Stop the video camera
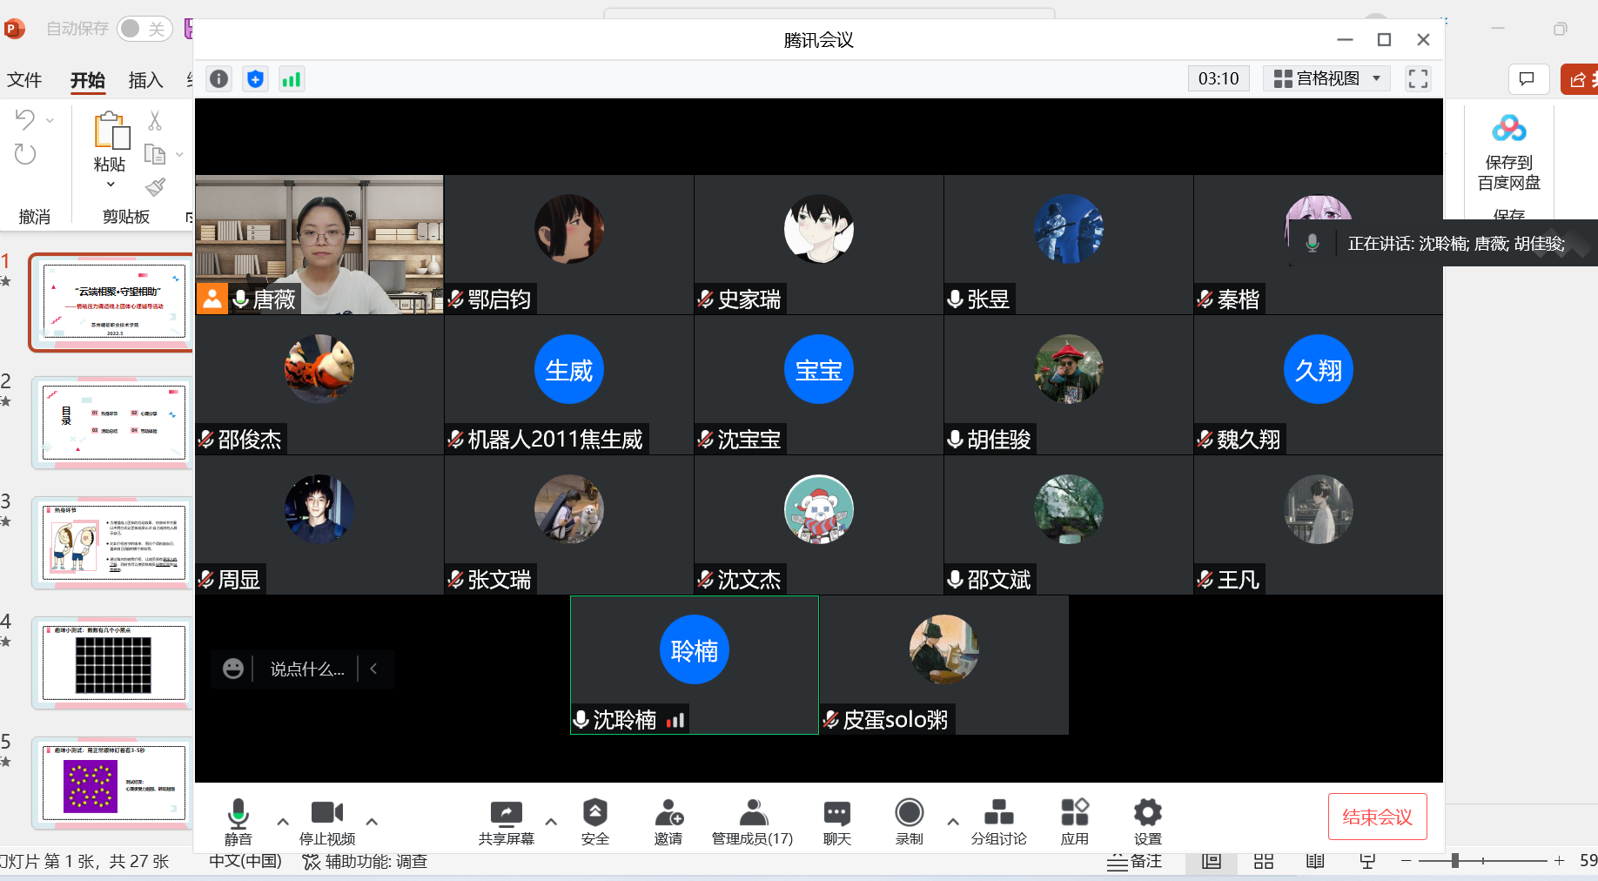This screenshot has height=881, width=1598. point(327,821)
